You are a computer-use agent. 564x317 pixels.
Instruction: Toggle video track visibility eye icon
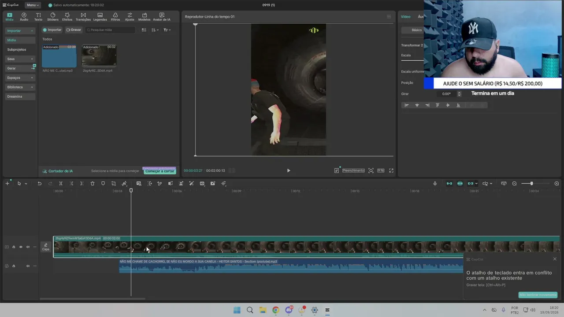coord(21,247)
